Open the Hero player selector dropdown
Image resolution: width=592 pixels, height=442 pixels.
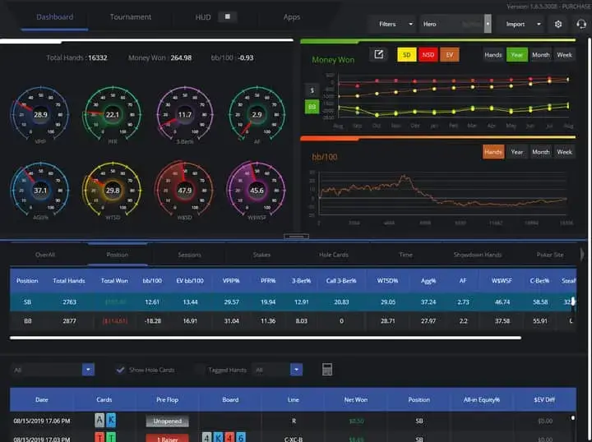click(x=488, y=24)
